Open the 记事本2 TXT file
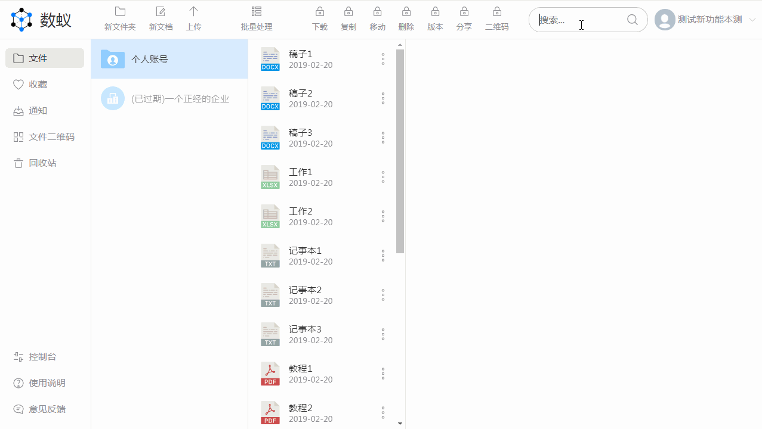Image resolution: width=762 pixels, height=429 pixels. [322, 295]
